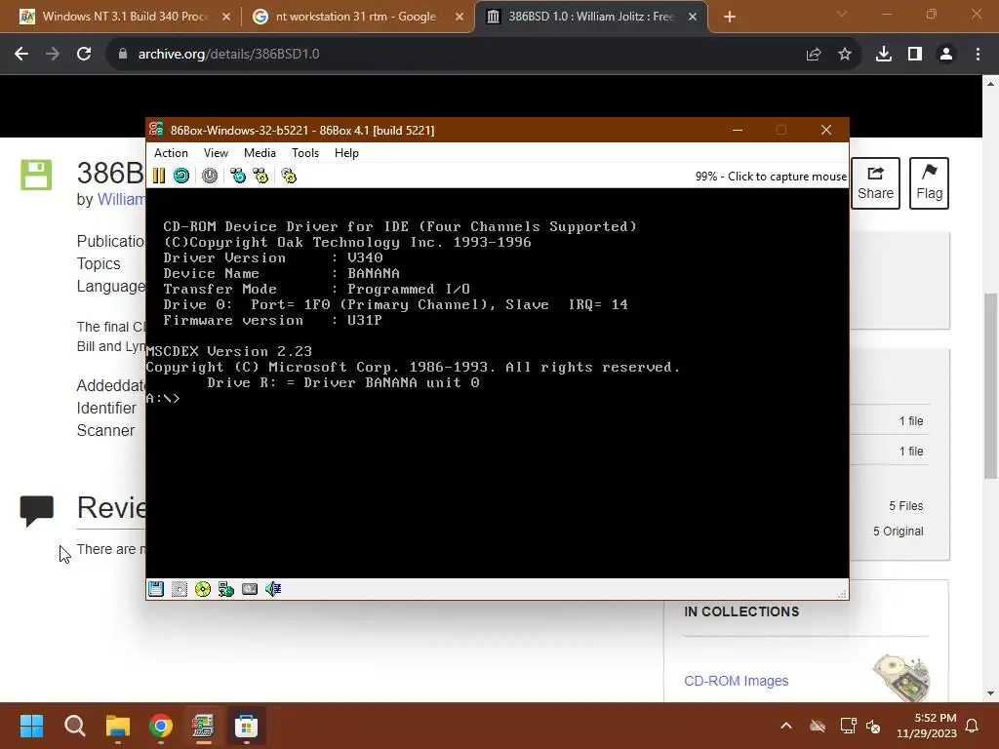Toggle Chrome side panel icon
The height and width of the screenshot is (749, 999).
(915, 55)
